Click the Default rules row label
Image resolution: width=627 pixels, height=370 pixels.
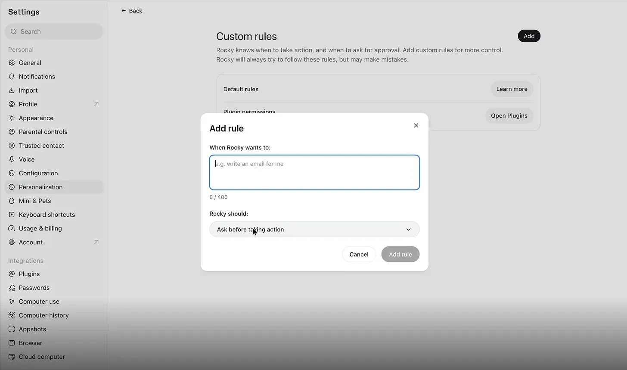click(241, 89)
